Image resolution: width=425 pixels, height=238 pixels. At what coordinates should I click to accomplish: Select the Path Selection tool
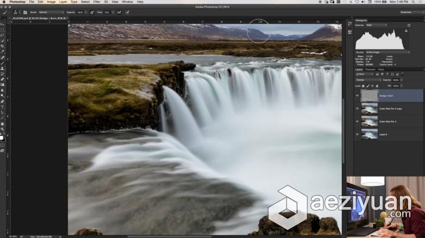pos(2,112)
